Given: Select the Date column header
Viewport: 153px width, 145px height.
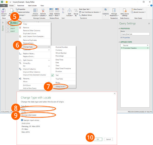Looking at the screenshot, I should (14, 23).
